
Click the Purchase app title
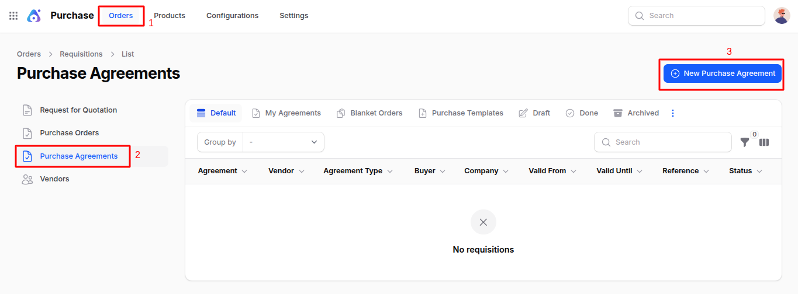point(72,16)
